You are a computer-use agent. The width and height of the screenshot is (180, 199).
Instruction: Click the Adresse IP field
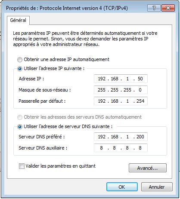point(121,79)
